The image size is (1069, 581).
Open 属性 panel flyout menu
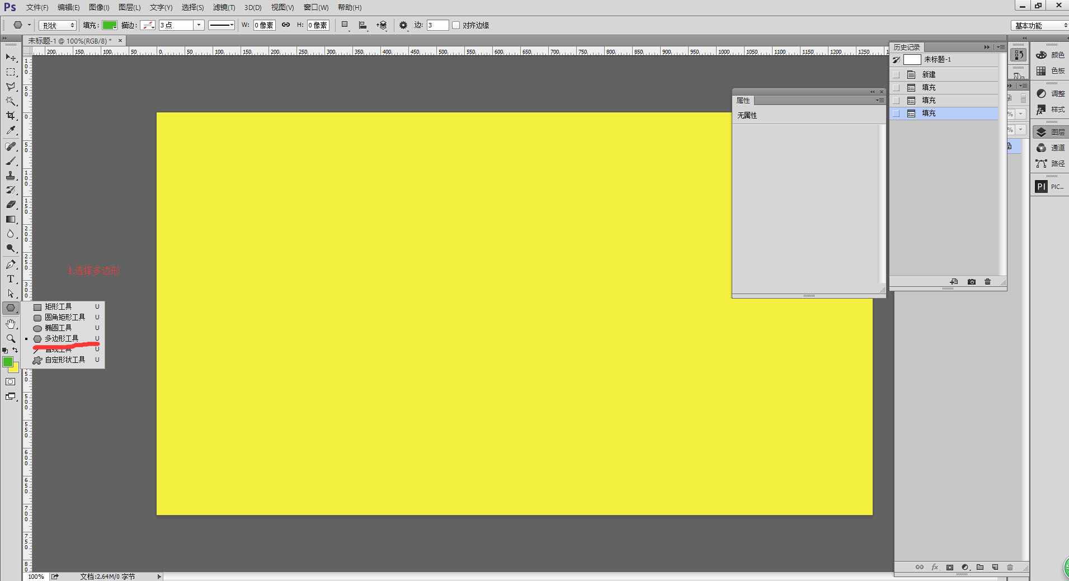[x=880, y=100]
